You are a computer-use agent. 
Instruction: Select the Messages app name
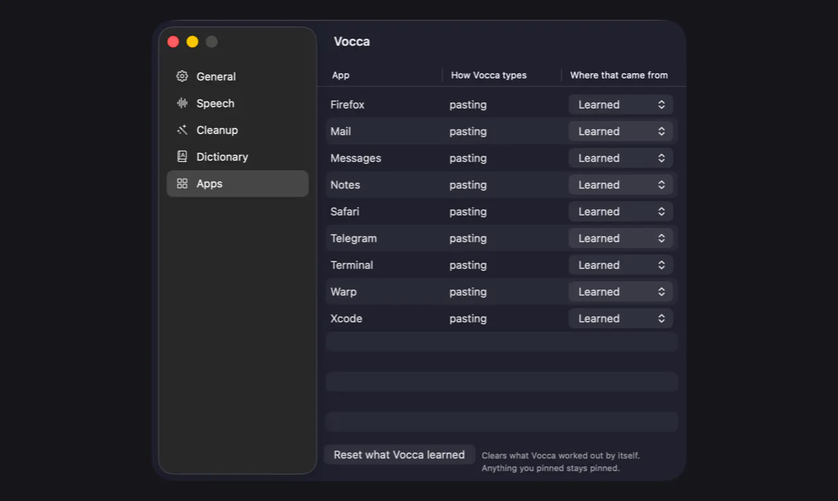356,158
